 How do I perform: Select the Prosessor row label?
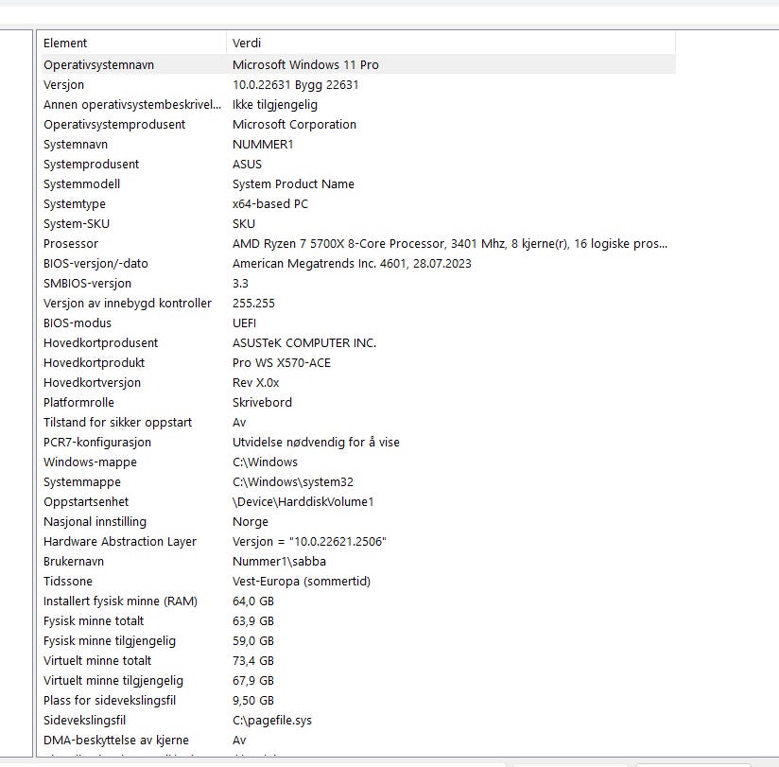pos(71,244)
